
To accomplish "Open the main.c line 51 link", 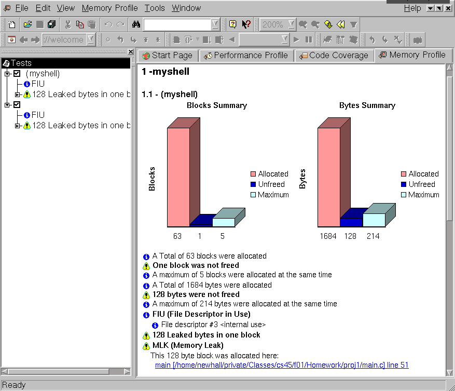I will (282, 365).
